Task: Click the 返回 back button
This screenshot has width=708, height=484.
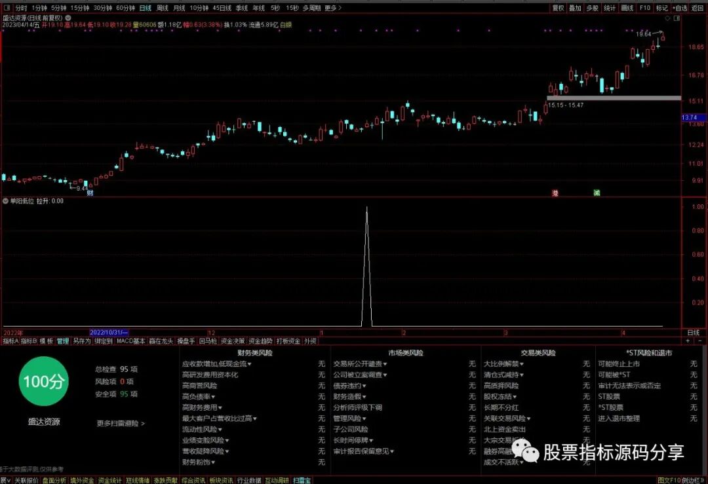Action: (698, 8)
